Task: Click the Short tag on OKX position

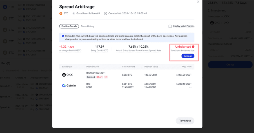Action: pyautogui.click(x=100, y=77)
